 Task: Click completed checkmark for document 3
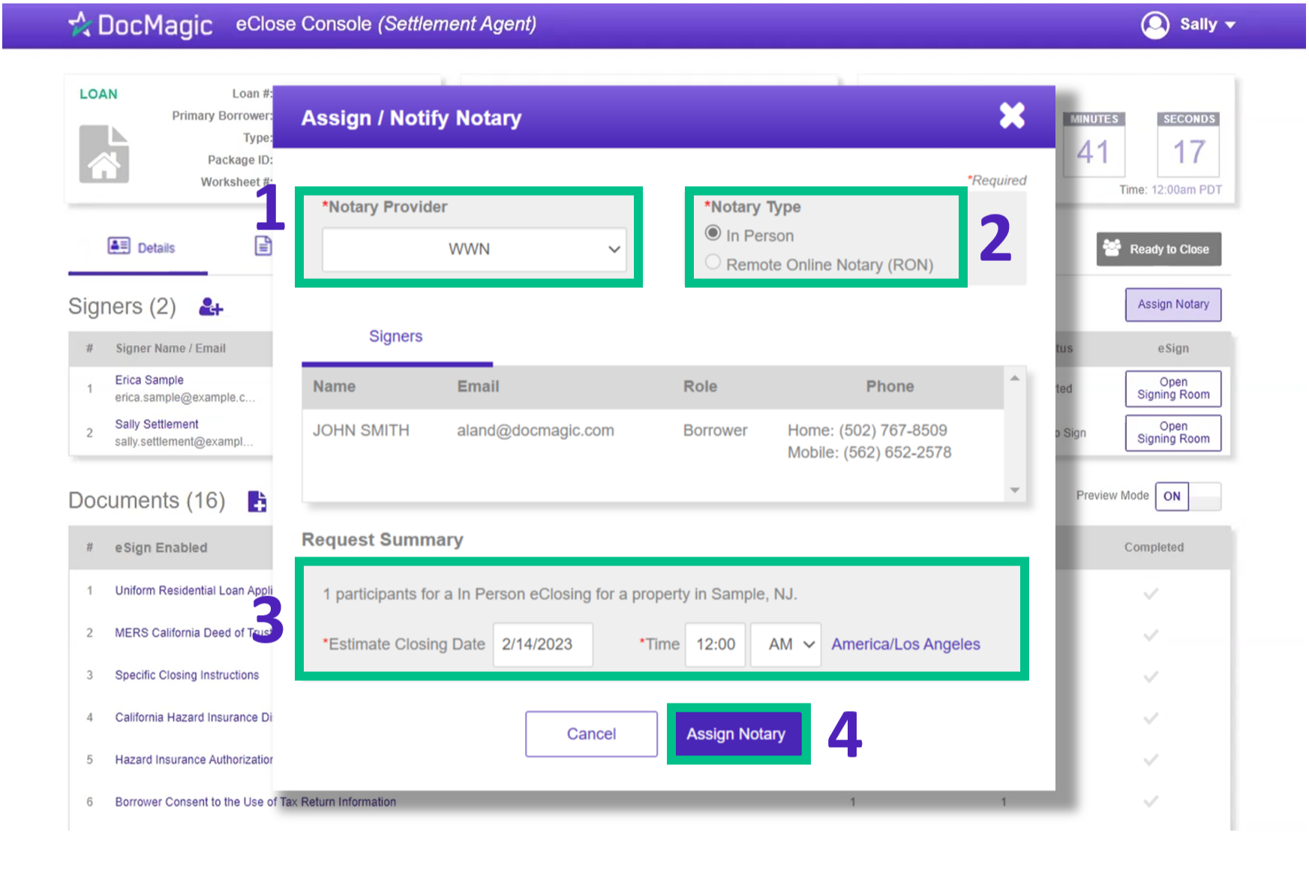pyautogui.click(x=1151, y=677)
